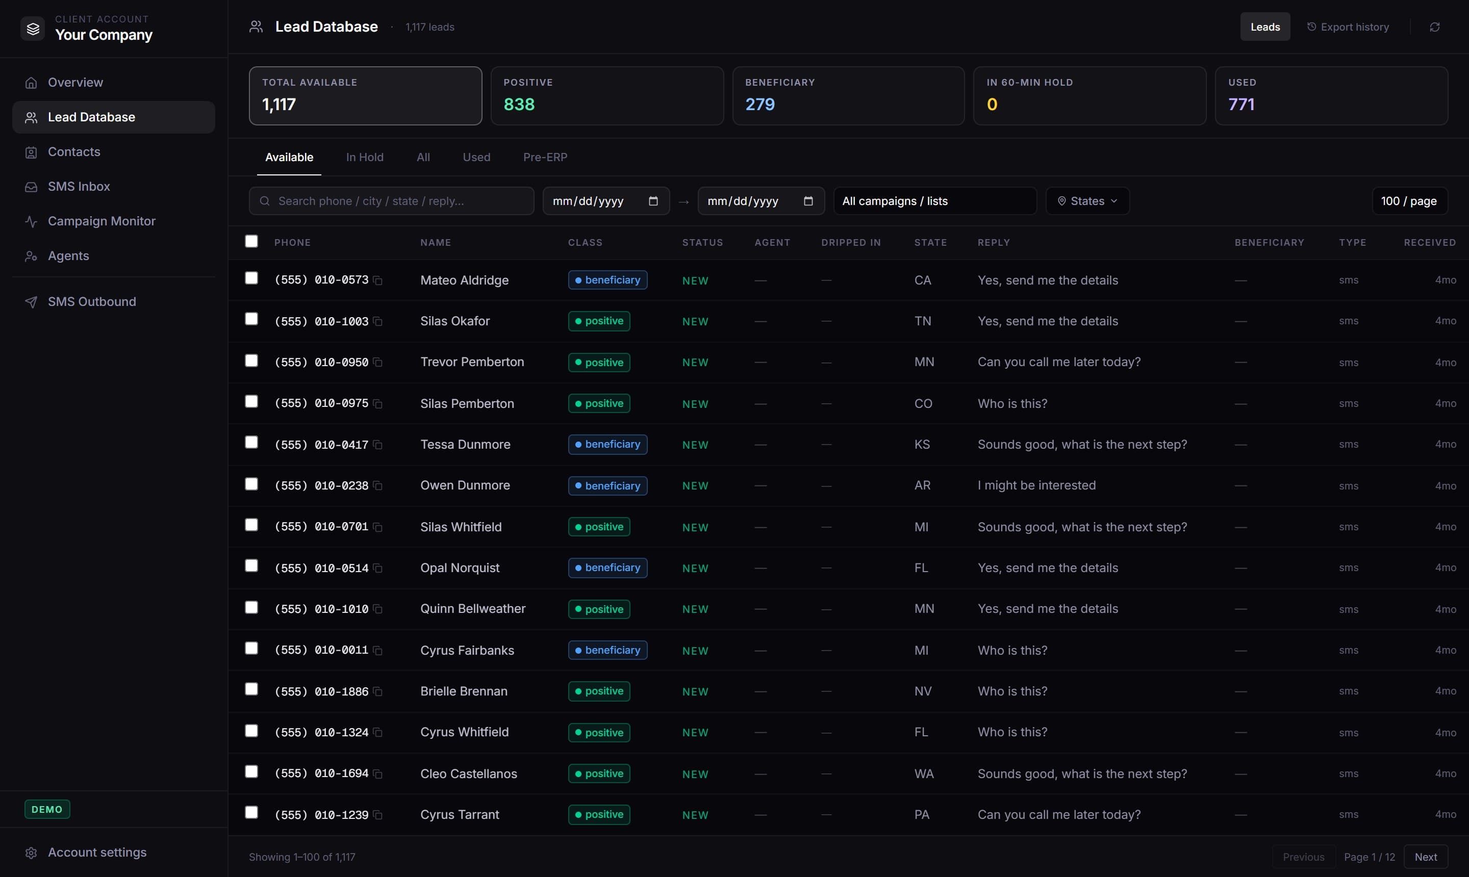The width and height of the screenshot is (1469, 877).
Task: Click the search phone / city field
Action: coord(391,201)
